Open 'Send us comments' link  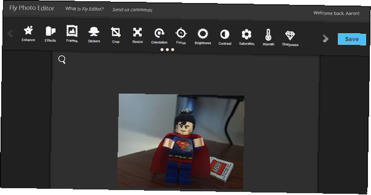tap(132, 10)
